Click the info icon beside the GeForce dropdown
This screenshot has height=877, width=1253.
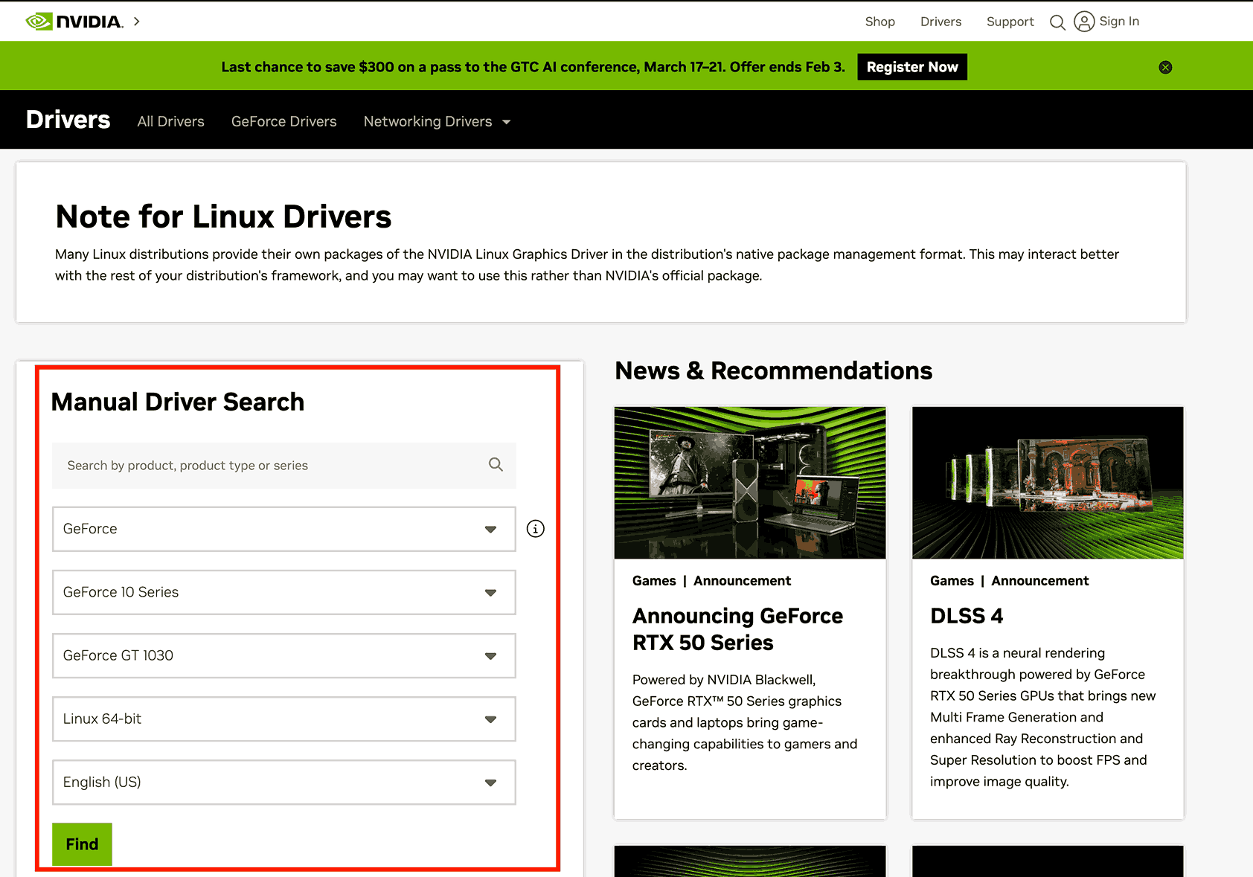(x=535, y=528)
